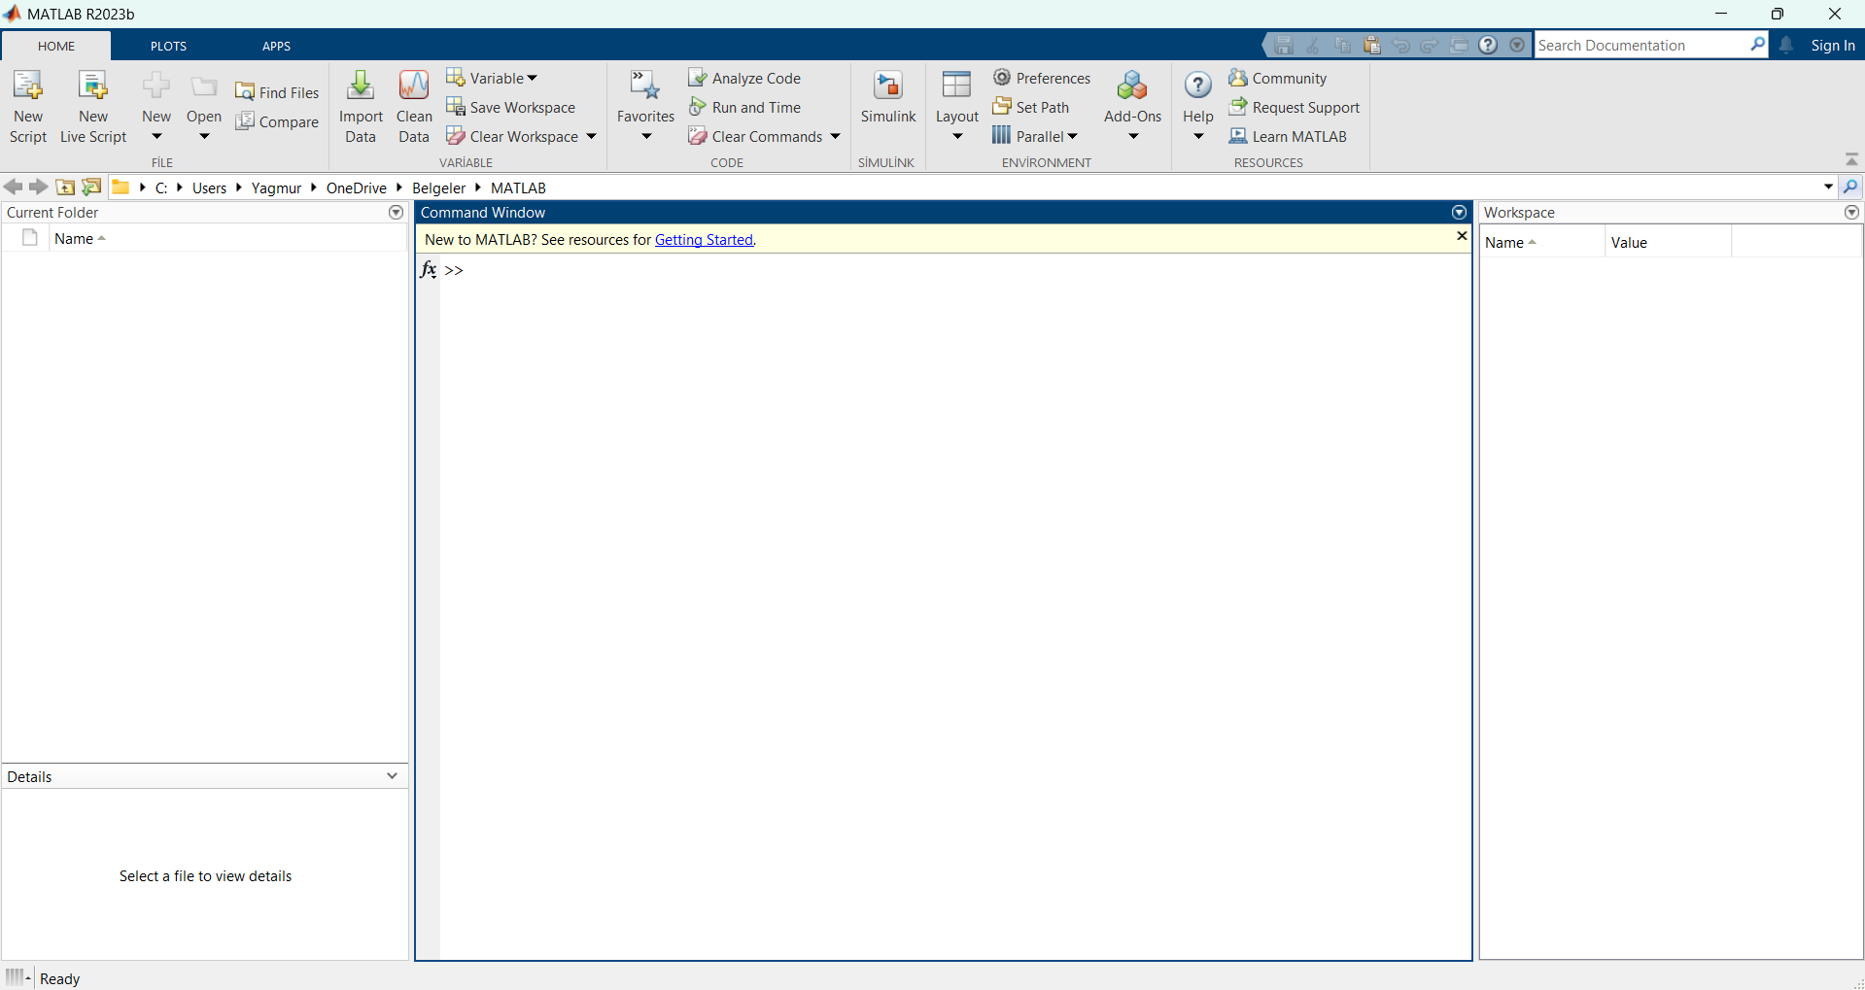The image size is (1865, 990).
Task: Click Belgeler in the address path
Action: pos(438,188)
